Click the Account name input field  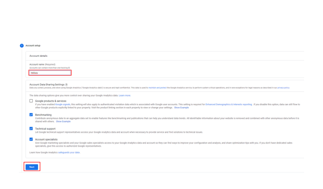tap(50, 73)
